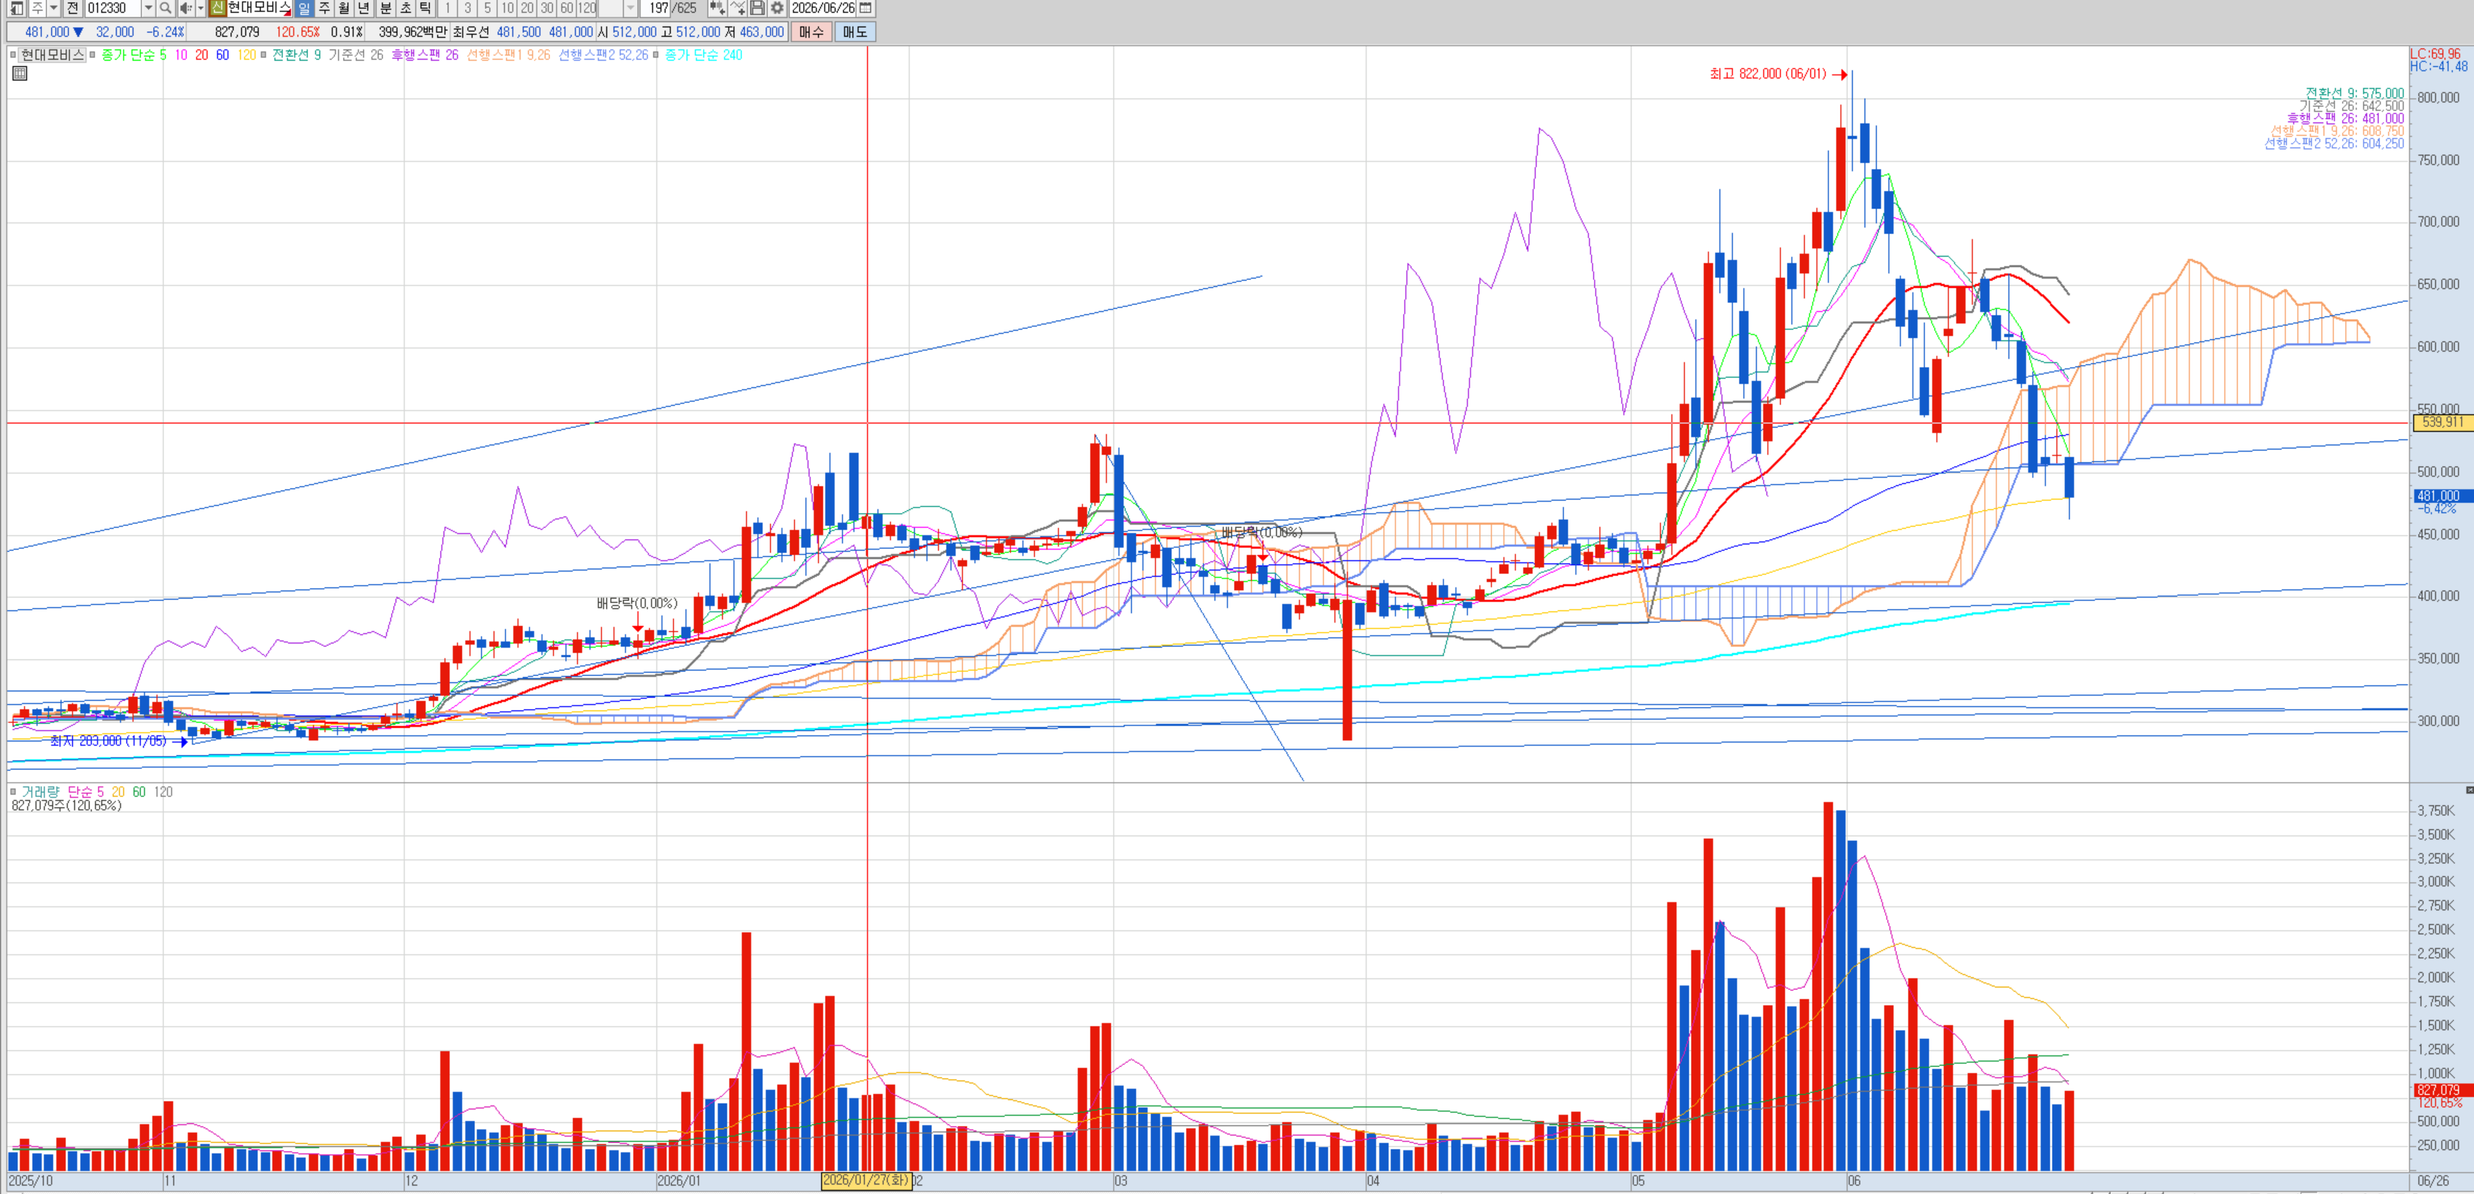Click the 선행스팬2 52,26 legend label

pos(603,55)
